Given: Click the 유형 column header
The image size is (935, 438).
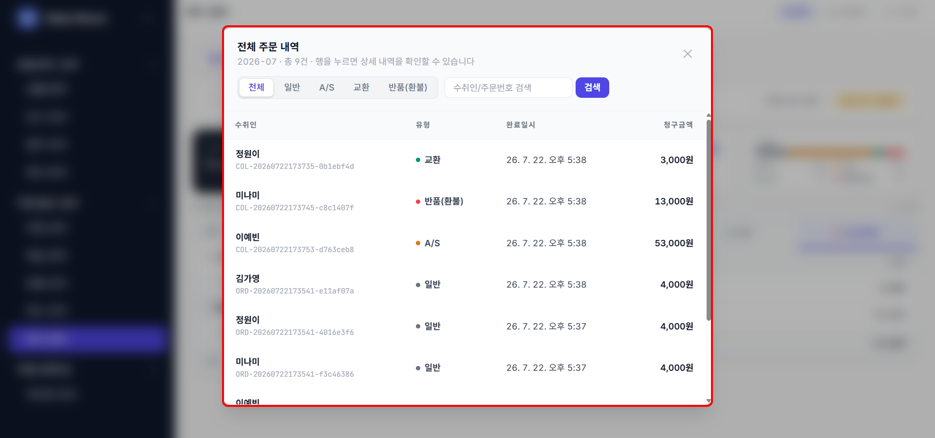Looking at the screenshot, I should 423,125.
